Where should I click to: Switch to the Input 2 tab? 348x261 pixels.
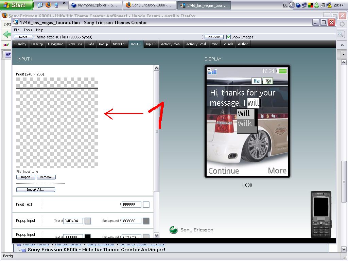151,44
